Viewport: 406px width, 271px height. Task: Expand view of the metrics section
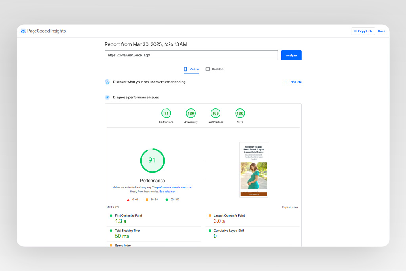pyautogui.click(x=290, y=207)
